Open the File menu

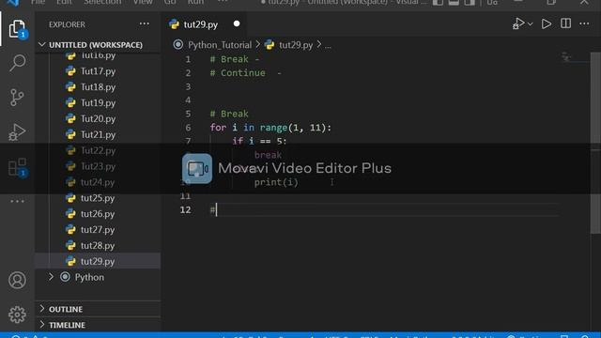pyautogui.click(x=38, y=2)
